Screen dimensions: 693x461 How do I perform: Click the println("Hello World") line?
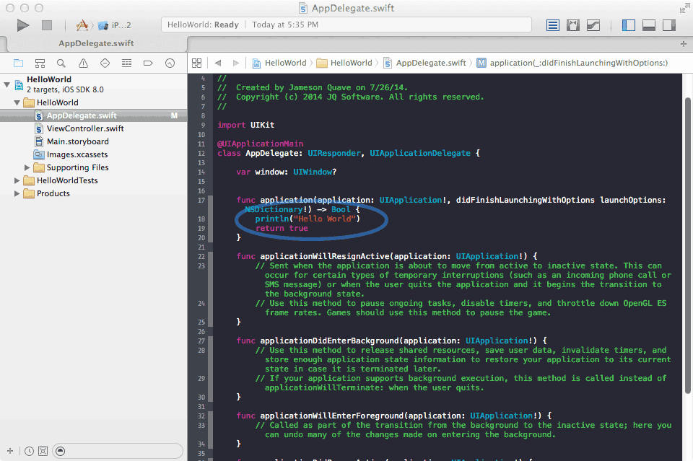[308, 219]
